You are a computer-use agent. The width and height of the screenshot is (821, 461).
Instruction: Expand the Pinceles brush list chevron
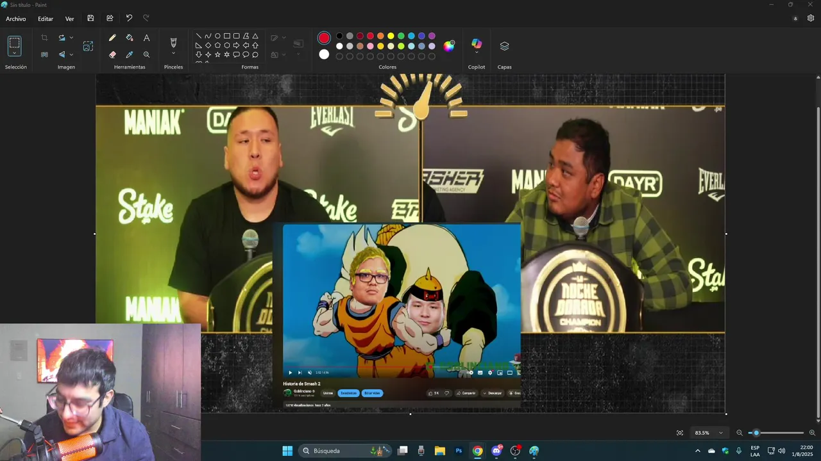173,54
